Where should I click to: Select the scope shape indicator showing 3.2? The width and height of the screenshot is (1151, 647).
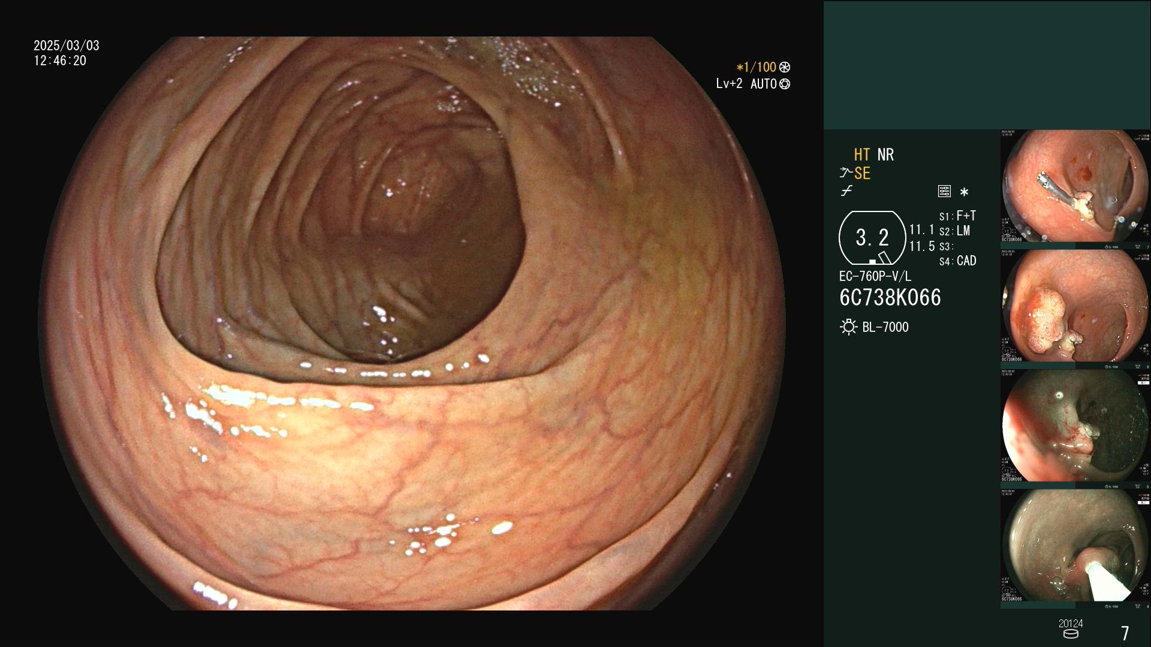pos(872,238)
